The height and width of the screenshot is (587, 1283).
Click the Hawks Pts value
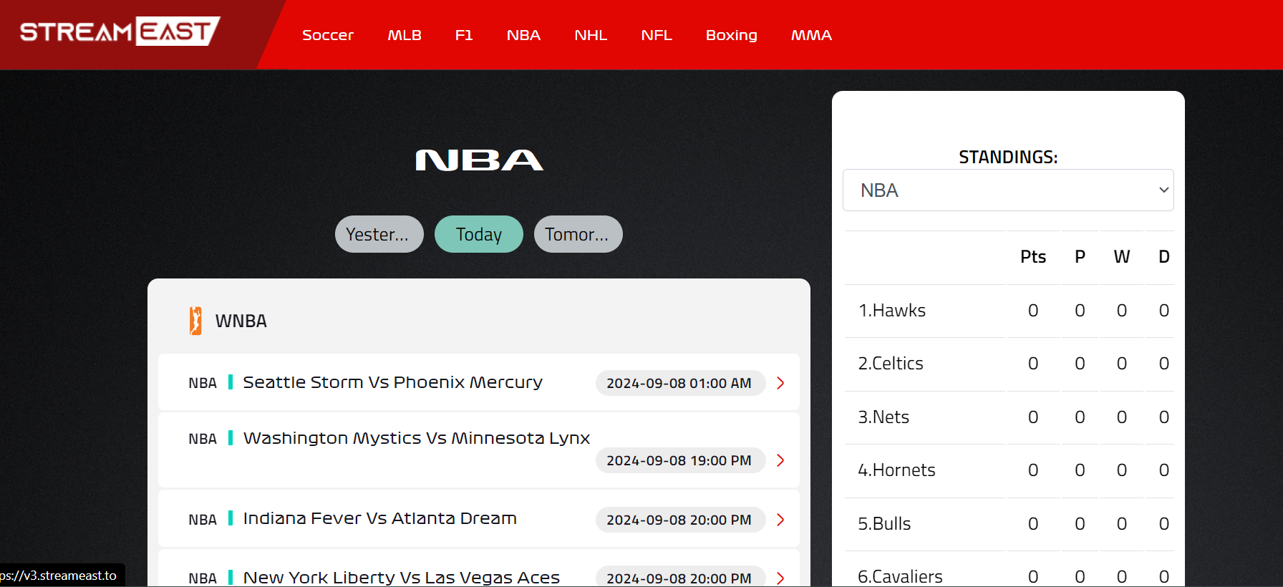click(x=1033, y=311)
